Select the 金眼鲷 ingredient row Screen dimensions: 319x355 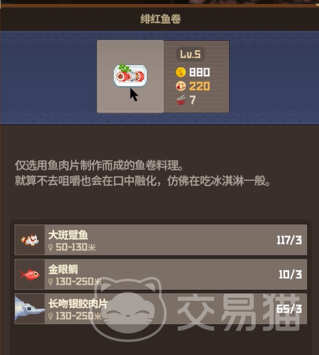[160, 274]
